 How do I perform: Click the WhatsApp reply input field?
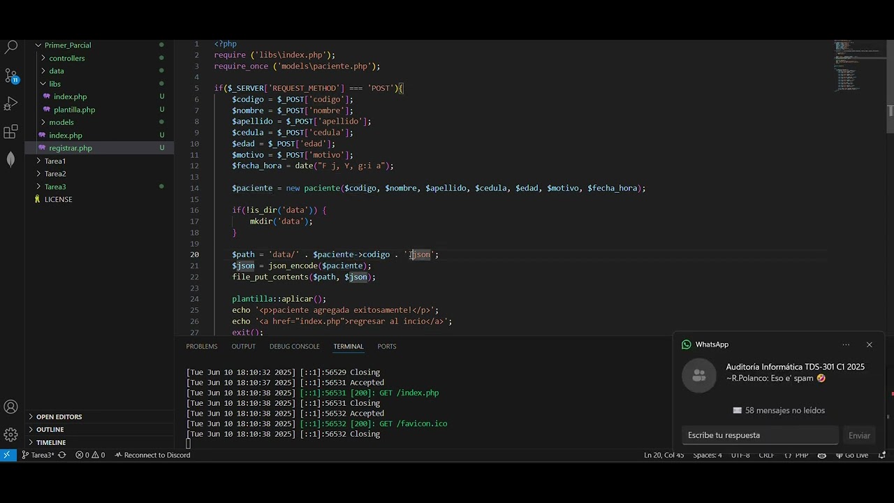click(760, 435)
